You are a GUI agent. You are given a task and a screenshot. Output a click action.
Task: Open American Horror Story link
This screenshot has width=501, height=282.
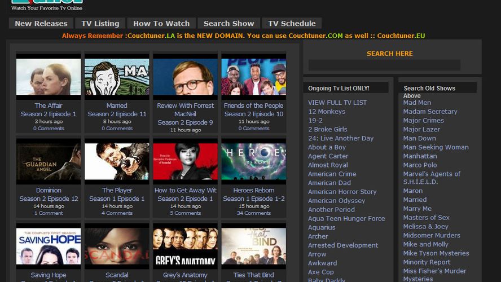coord(342,192)
